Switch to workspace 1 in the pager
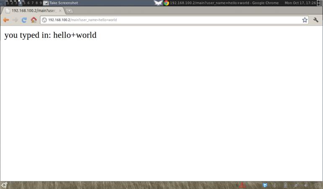This screenshot has height=189, width=323. (x=8, y=3)
